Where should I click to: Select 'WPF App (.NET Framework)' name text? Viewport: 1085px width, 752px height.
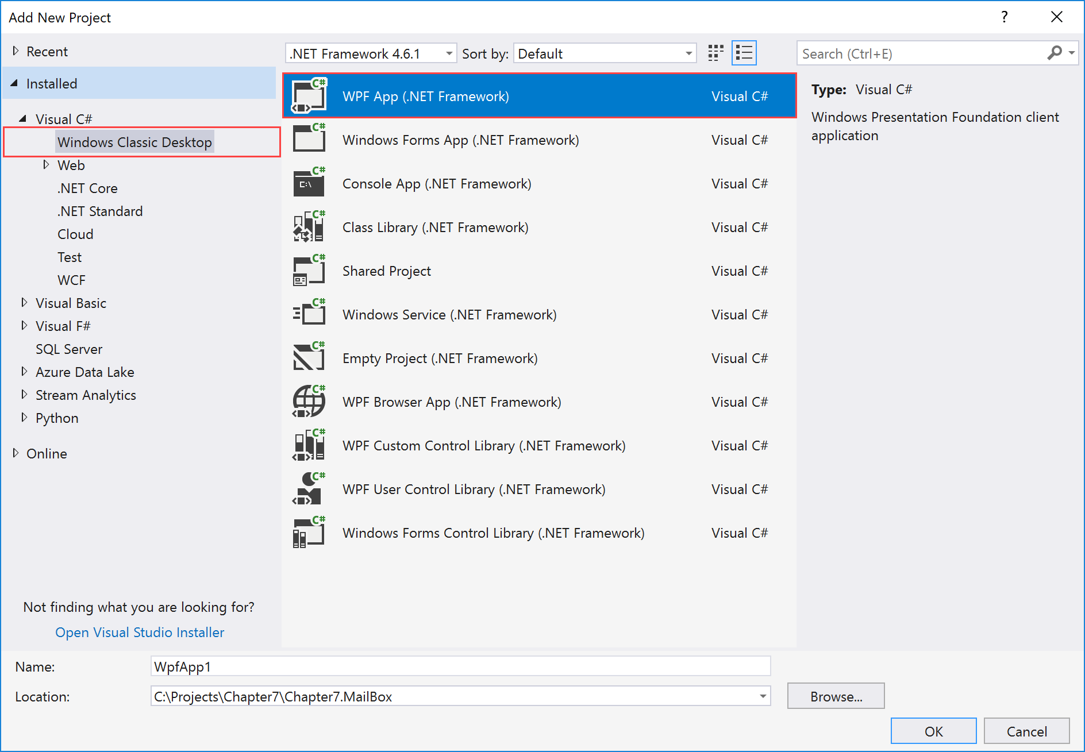(426, 96)
